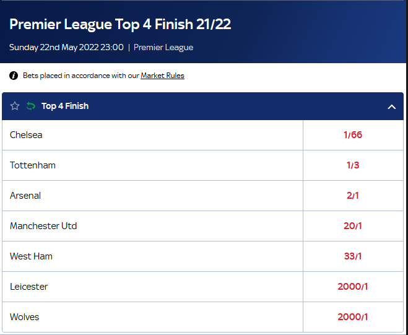Click the favourite star icon
Viewport: 408px width, 335px height.
[15, 107]
